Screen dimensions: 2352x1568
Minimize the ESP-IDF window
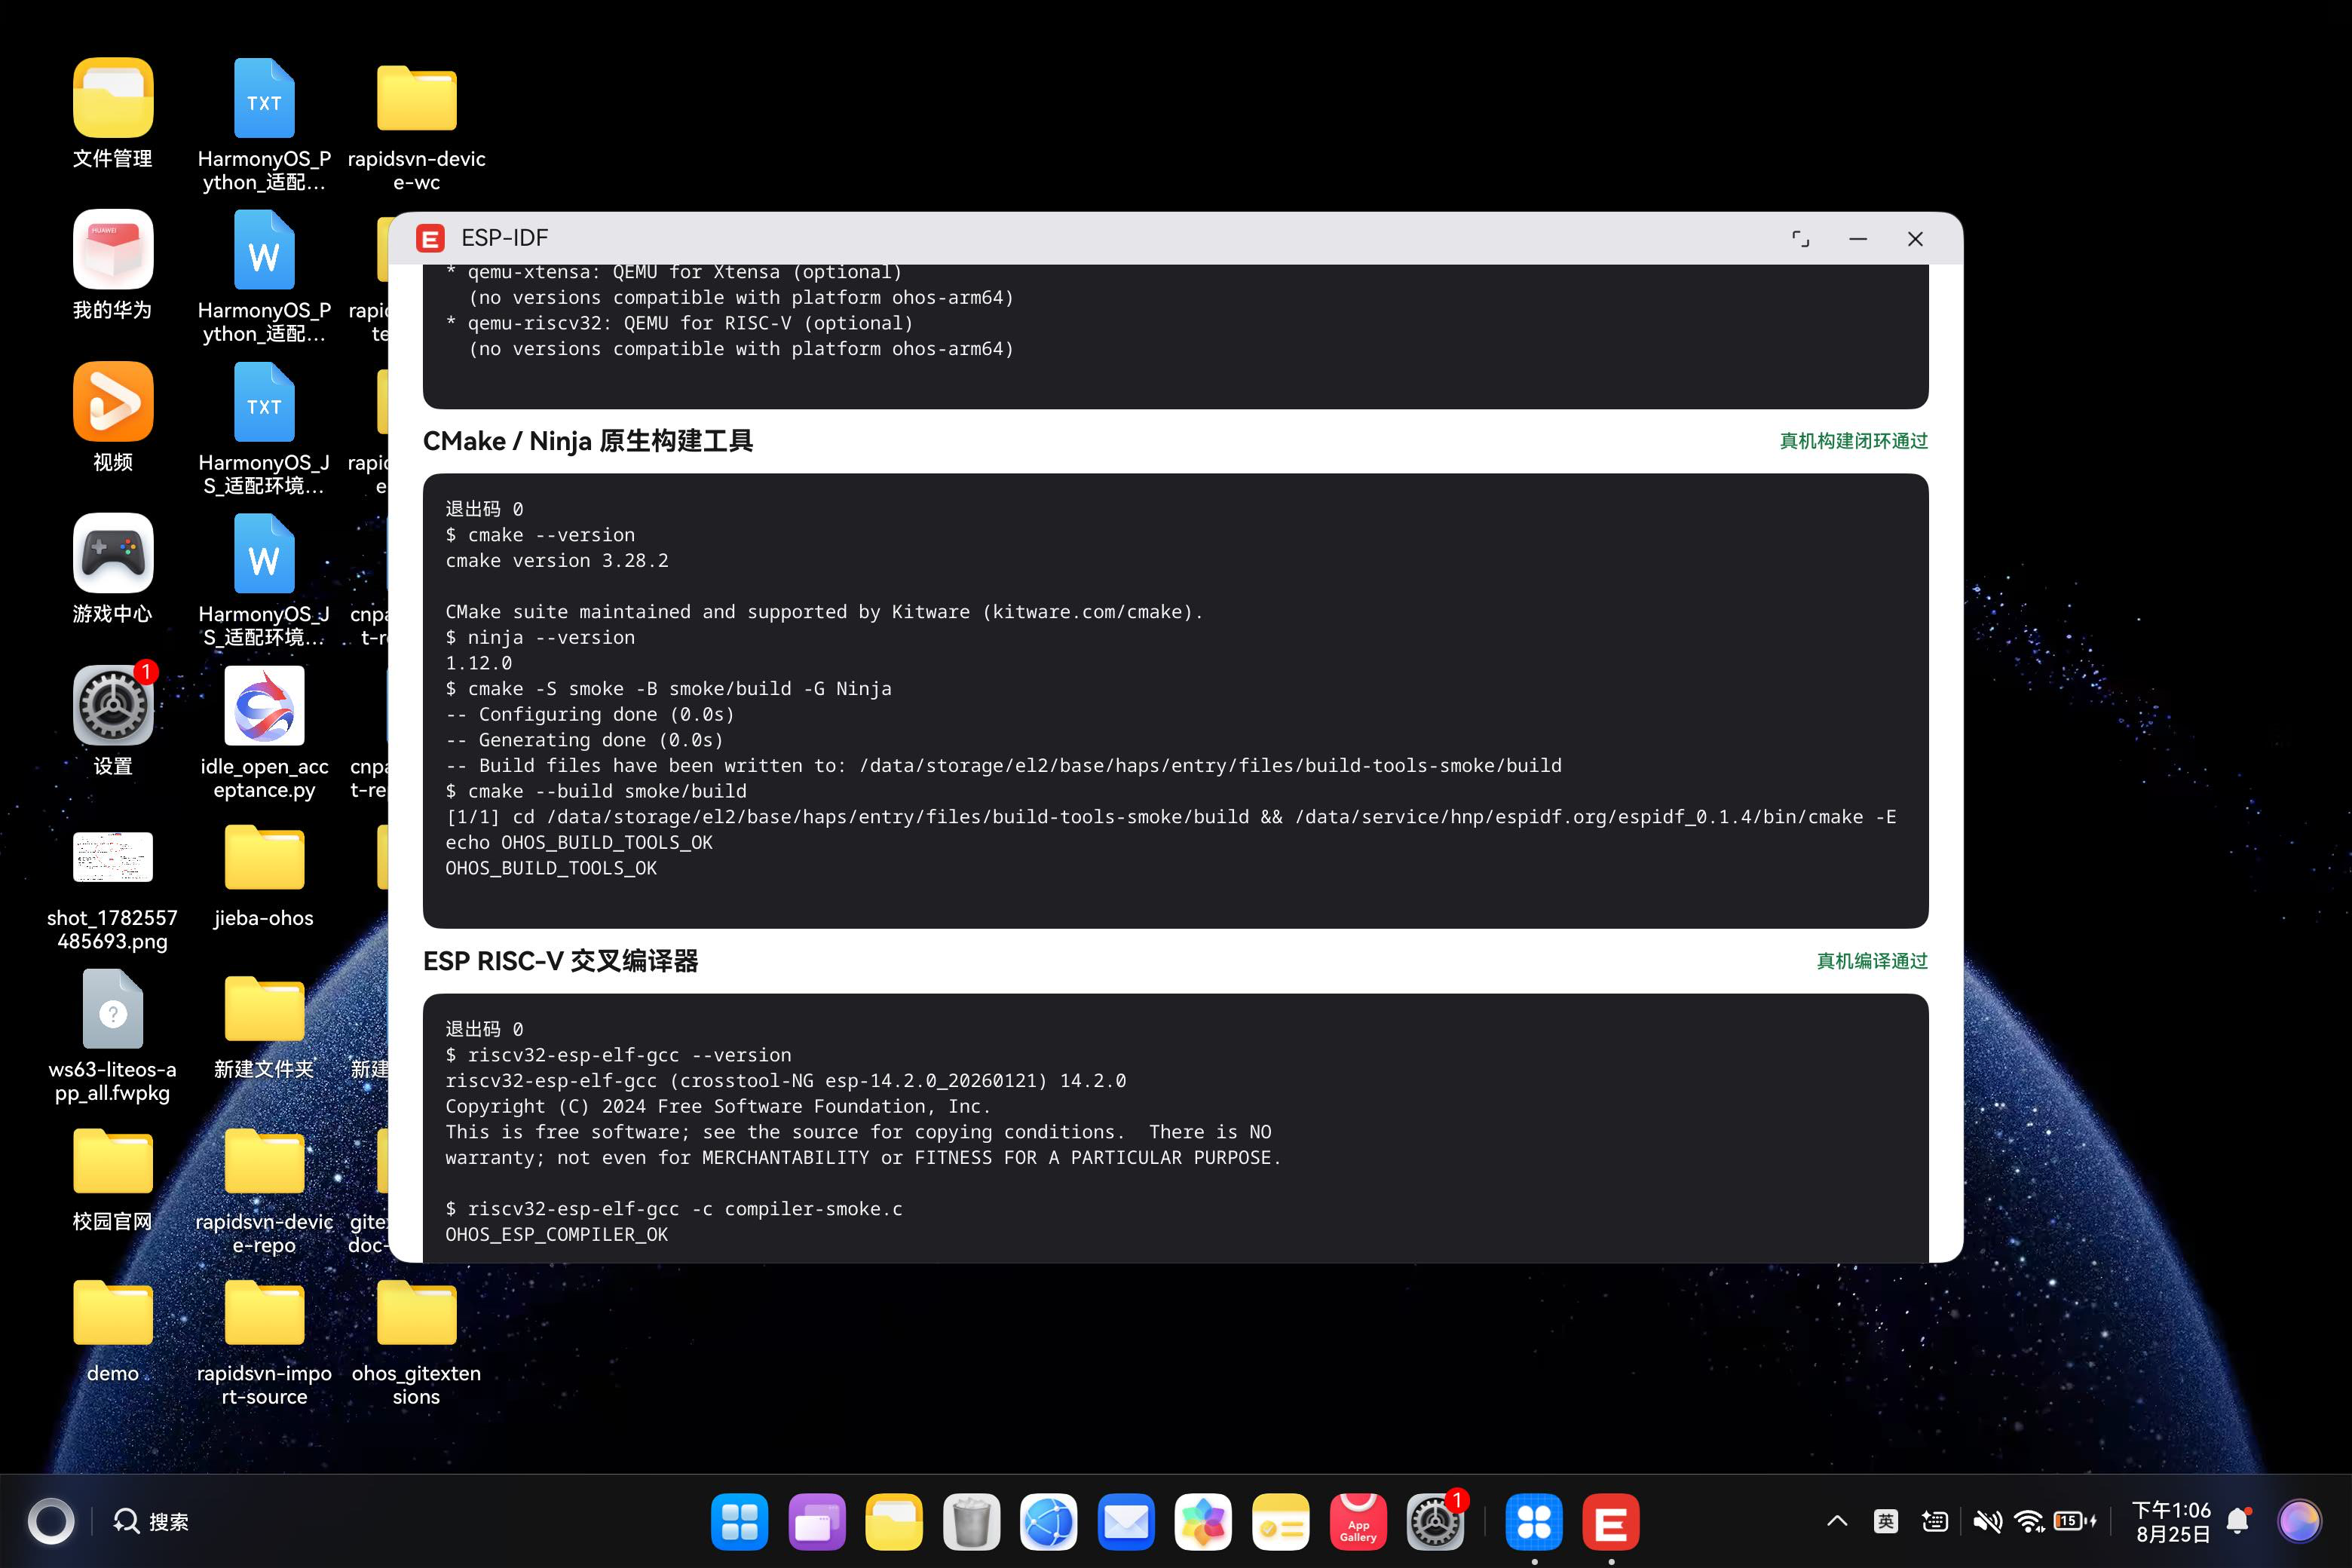click(1858, 239)
